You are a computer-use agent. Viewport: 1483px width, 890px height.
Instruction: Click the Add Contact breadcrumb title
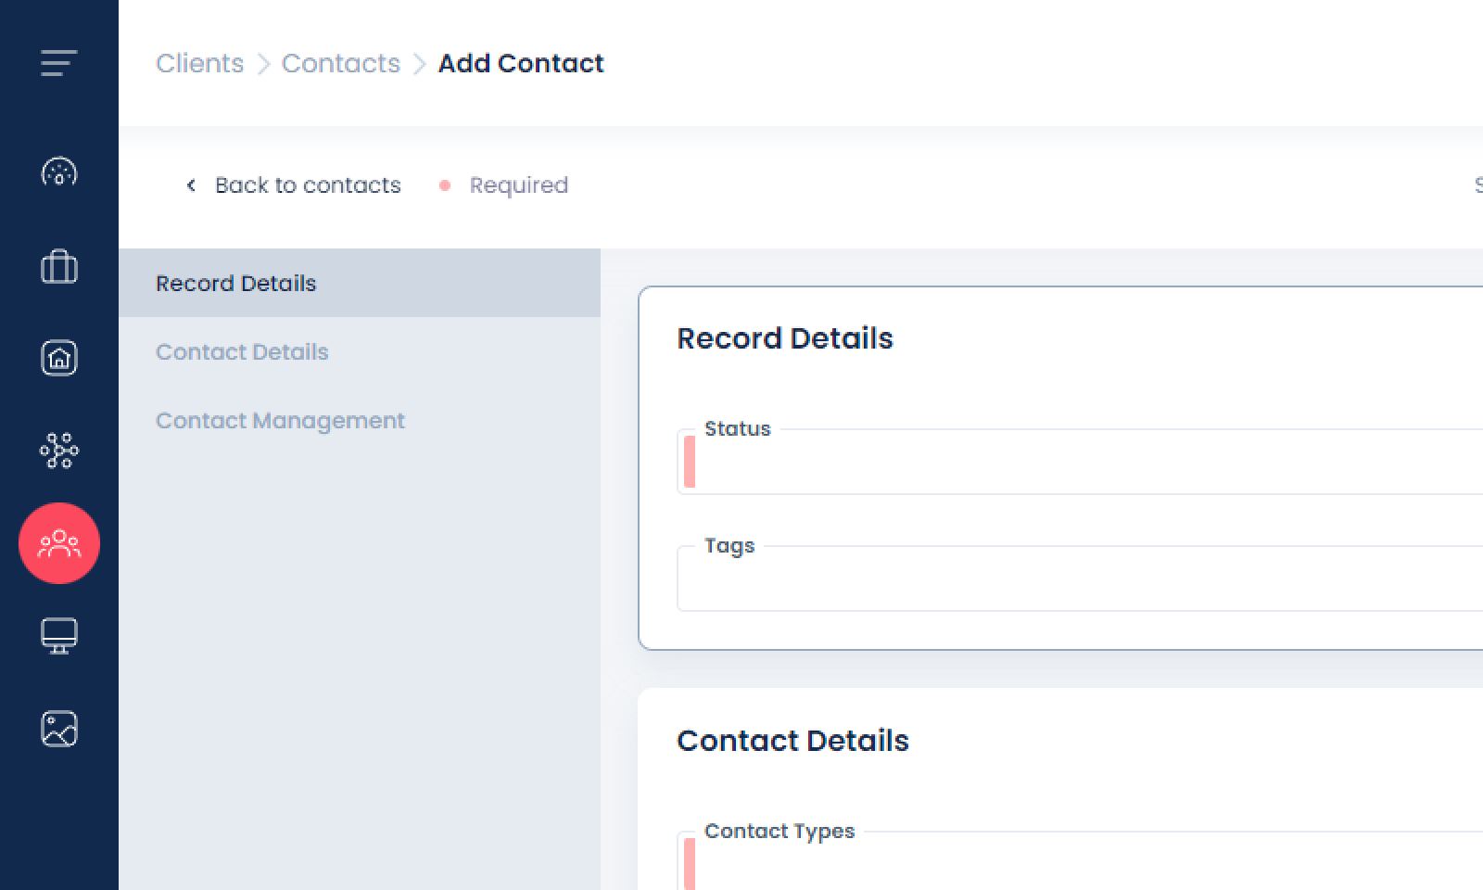pyautogui.click(x=521, y=63)
